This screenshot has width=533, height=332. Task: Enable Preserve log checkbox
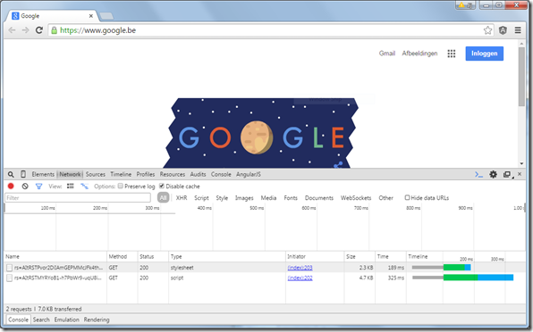point(121,186)
